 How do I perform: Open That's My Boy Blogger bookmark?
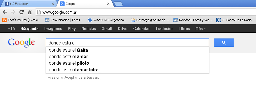click(21, 20)
